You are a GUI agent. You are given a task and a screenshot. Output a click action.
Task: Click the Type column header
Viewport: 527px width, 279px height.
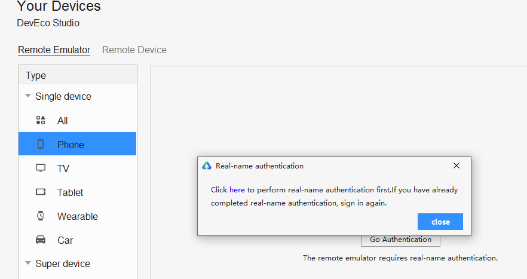pos(36,75)
